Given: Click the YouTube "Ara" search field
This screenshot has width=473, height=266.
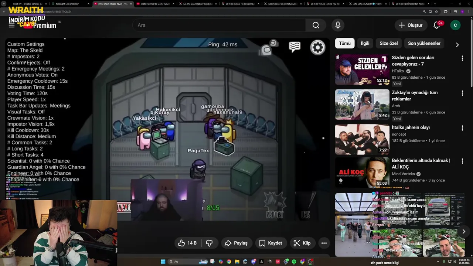Looking at the screenshot, I should pyautogui.click(x=219, y=25).
